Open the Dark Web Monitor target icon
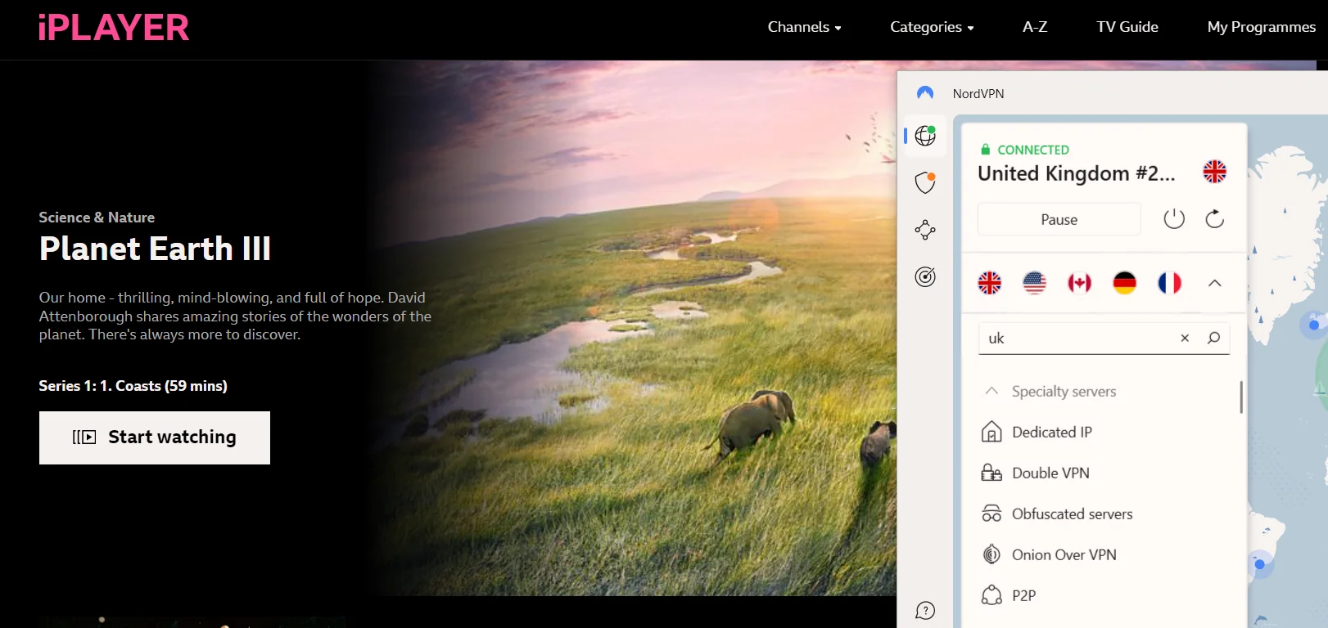This screenshot has height=628, width=1328. click(925, 277)
